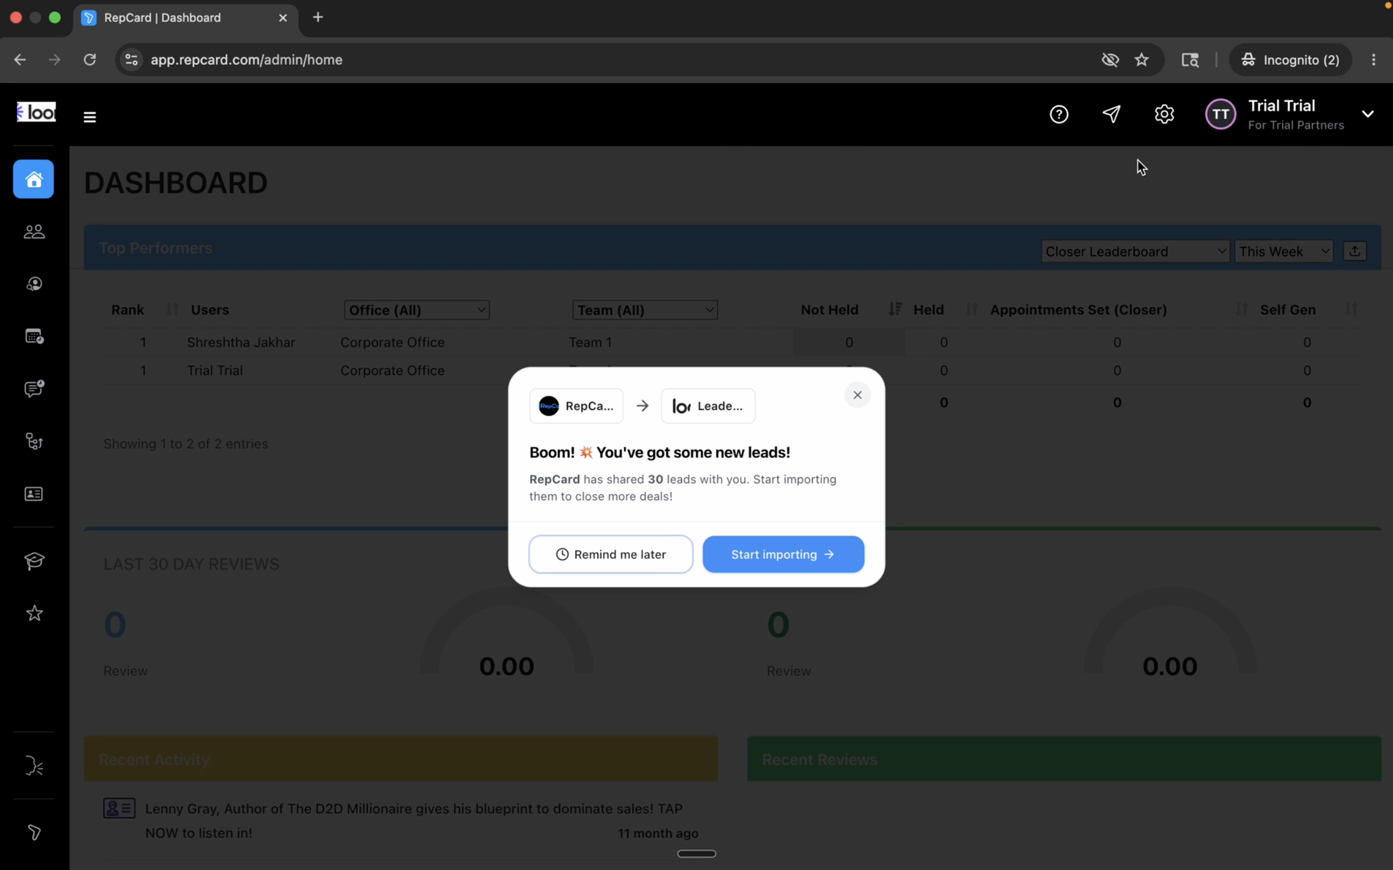Viewport: 1393px width, 870px height.
Task: Click the Incognito (2) profile button
Action: tap(1290, 60)
